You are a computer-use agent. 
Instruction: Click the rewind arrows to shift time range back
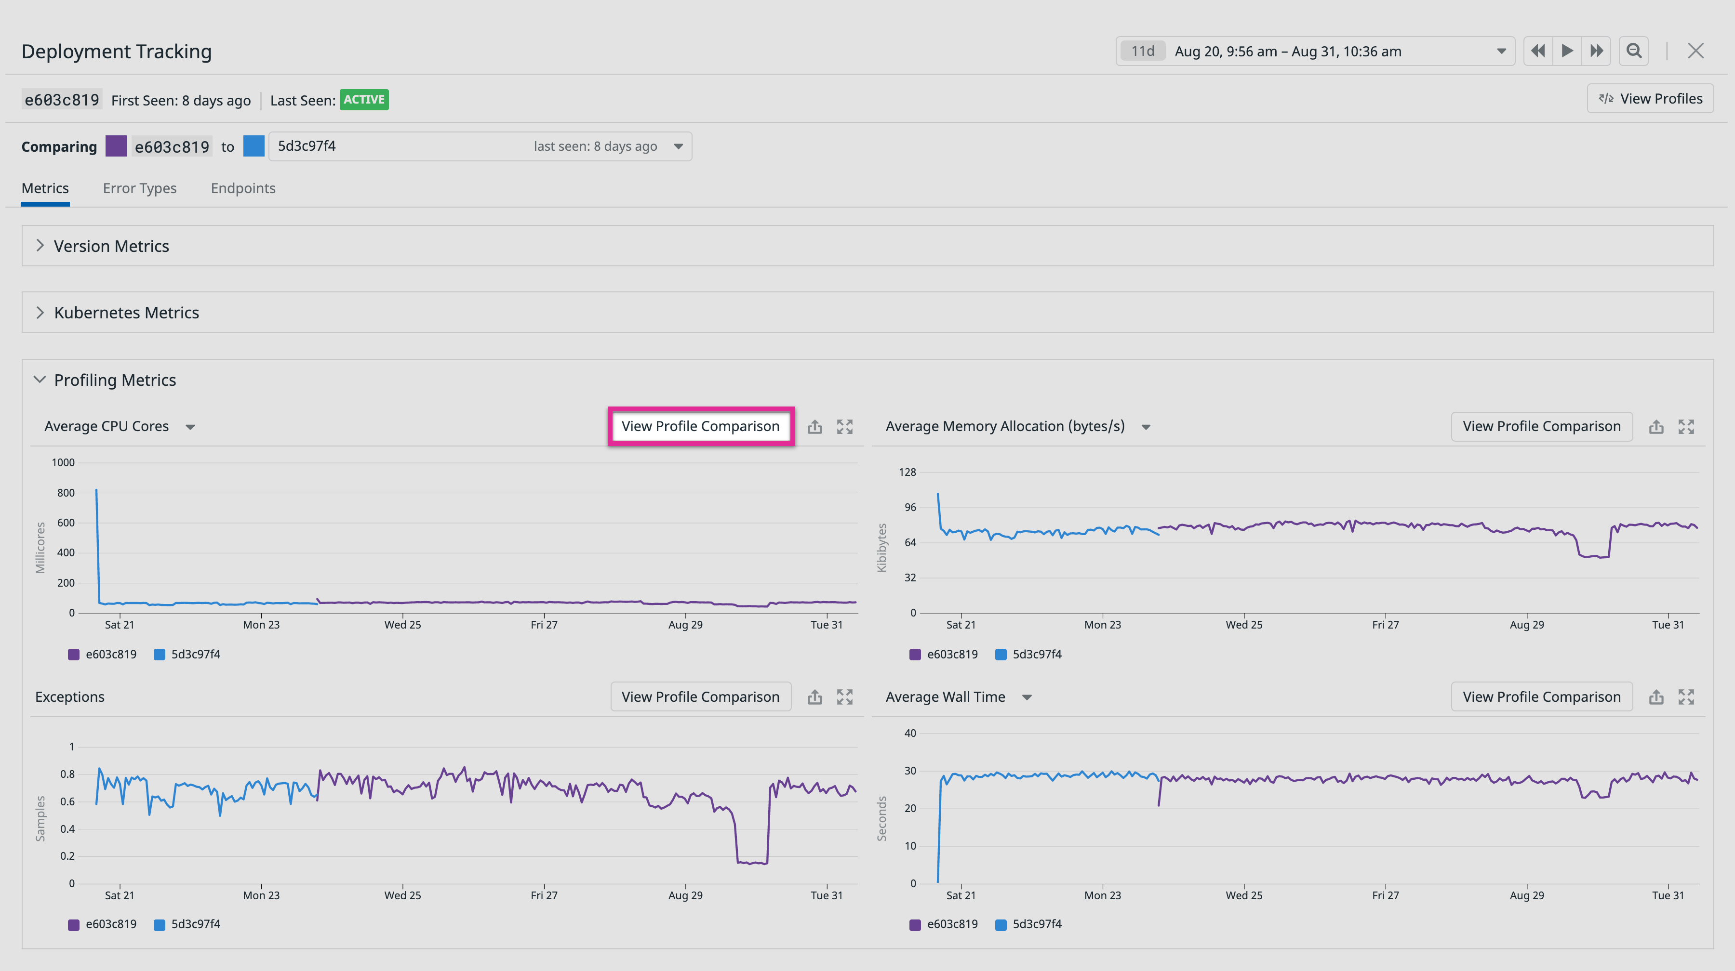tap(1538, 51)
